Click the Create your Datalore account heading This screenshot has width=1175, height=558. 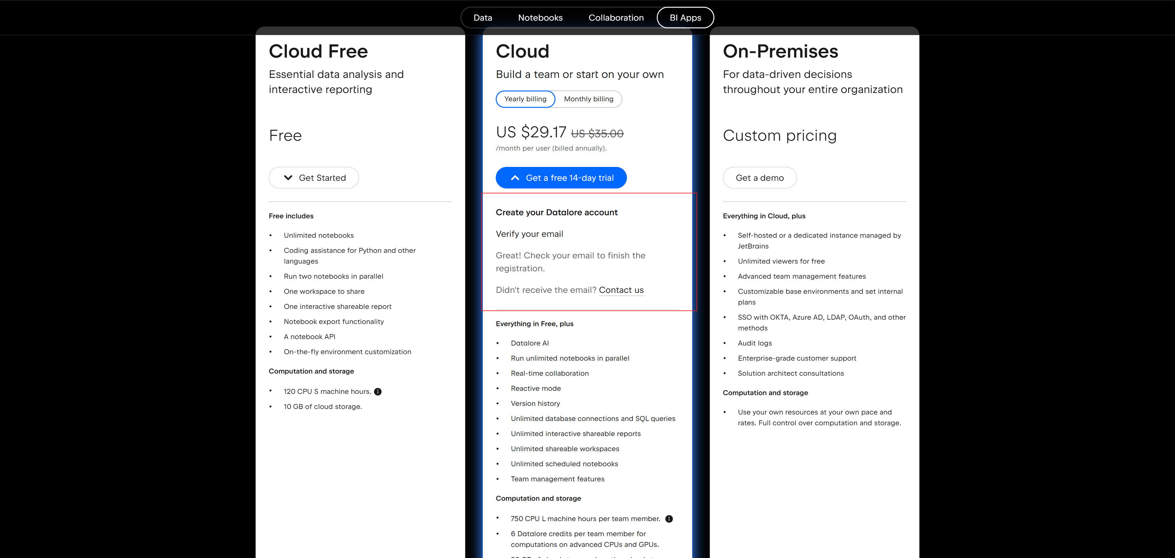[x=556, y=212]
